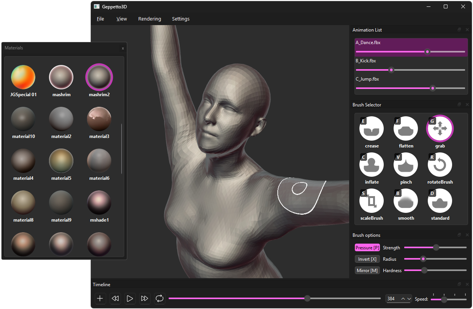Toggle Mirror [M] option

367,270
